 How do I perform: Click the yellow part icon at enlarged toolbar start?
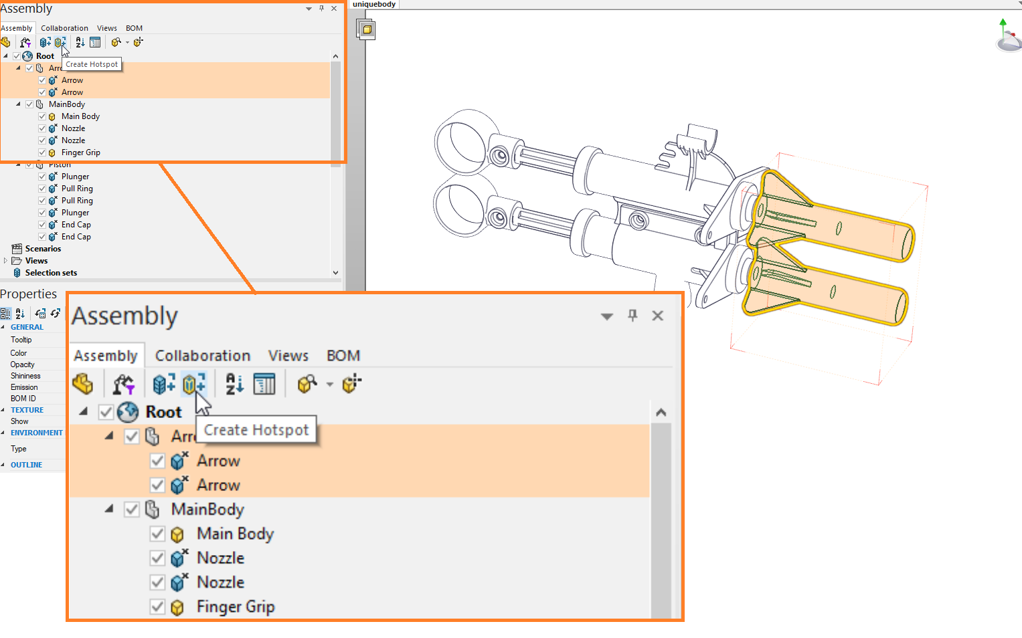click(x=83, y=384)
